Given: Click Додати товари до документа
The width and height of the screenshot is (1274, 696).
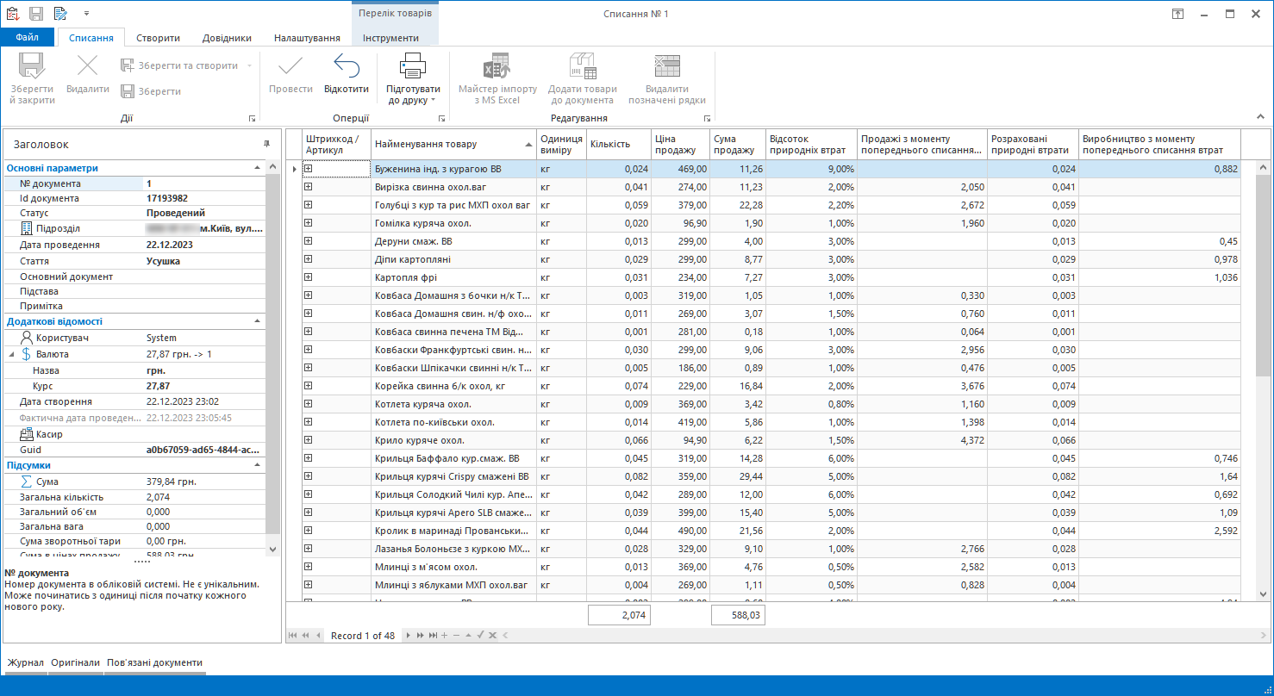Looking at the screenshot, I should (x=583, y=78).
